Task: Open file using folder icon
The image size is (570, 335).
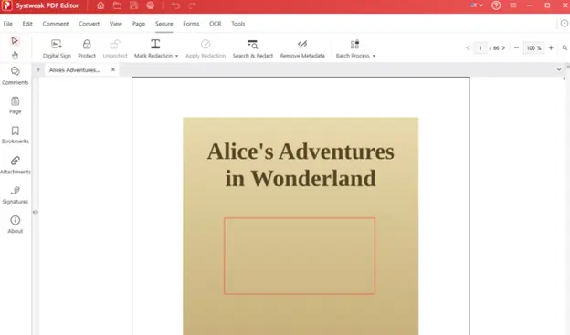Action: 117,5
